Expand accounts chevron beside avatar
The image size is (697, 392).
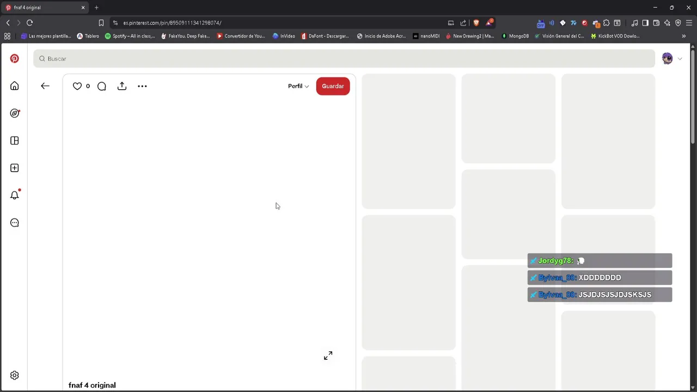680,59
